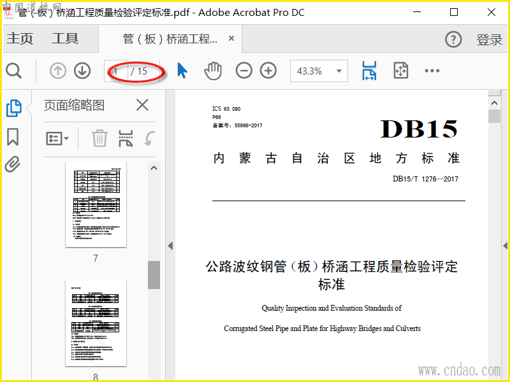Select page 8 thumbnail
Image resolution: width=510 pixels, height=382 pixels.
point(96,323)
